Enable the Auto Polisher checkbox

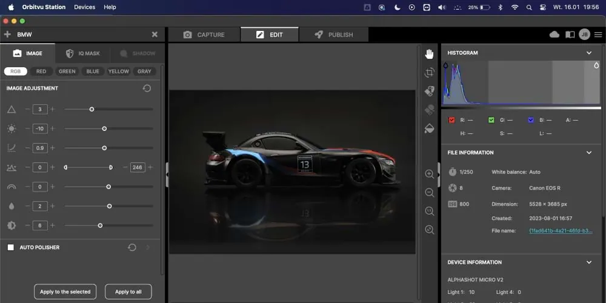11,247
